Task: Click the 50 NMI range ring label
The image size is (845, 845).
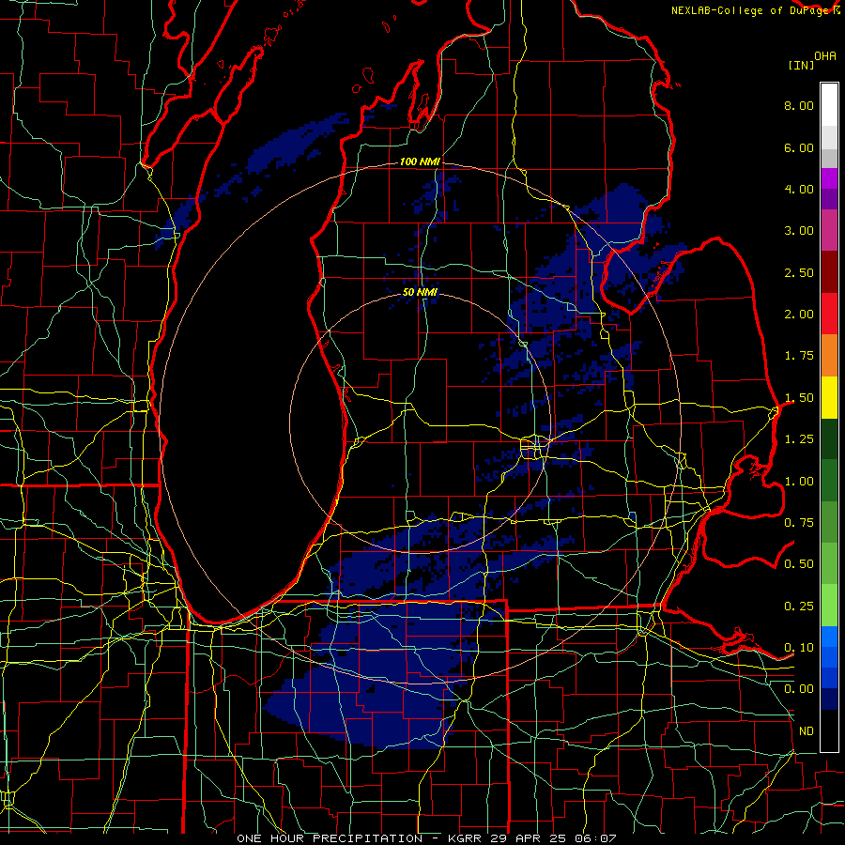Action: (420, 292)
